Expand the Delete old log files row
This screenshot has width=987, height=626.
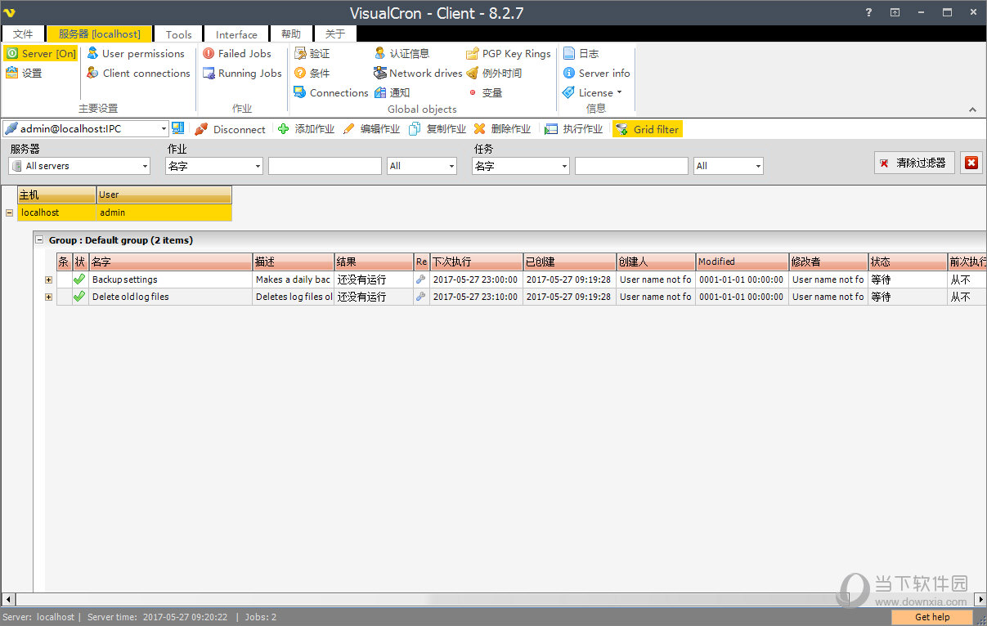click(x=49, y=297)
